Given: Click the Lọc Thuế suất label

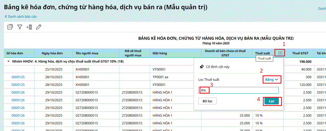Looking at the screenshot, I should (209, 79).
